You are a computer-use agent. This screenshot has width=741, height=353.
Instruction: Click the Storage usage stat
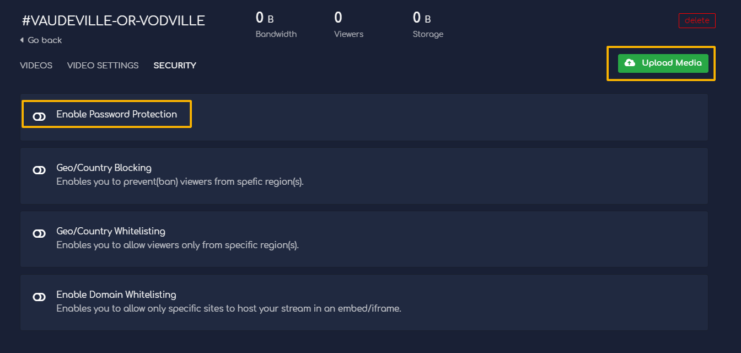pos(428,25)
